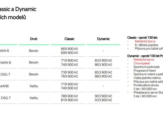163x122 pixels.
Task: Click the Sportovní podvozek list item
Action: (x=147, y=67)
